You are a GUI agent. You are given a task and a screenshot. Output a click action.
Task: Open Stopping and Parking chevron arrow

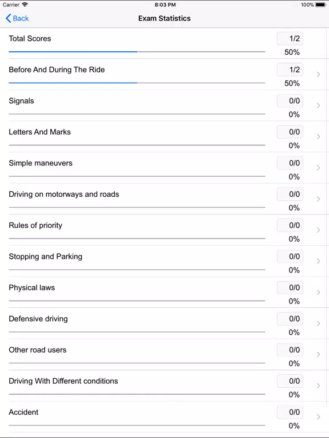(x=318, y=261)
